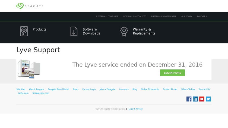Visit the LaCie.com link

[23, 93]
